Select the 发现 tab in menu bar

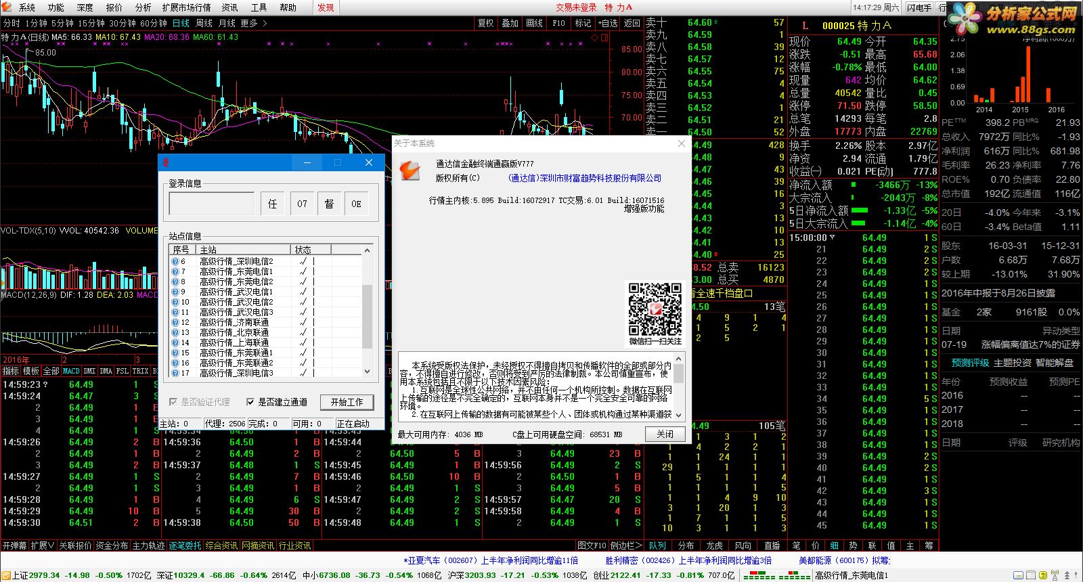326,7
